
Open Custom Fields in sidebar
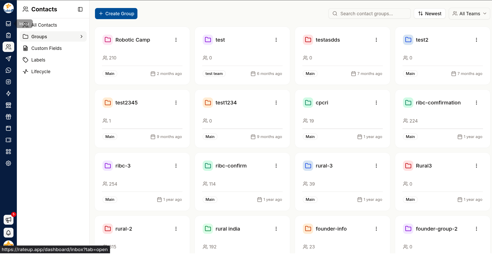(x=53, y=48)
